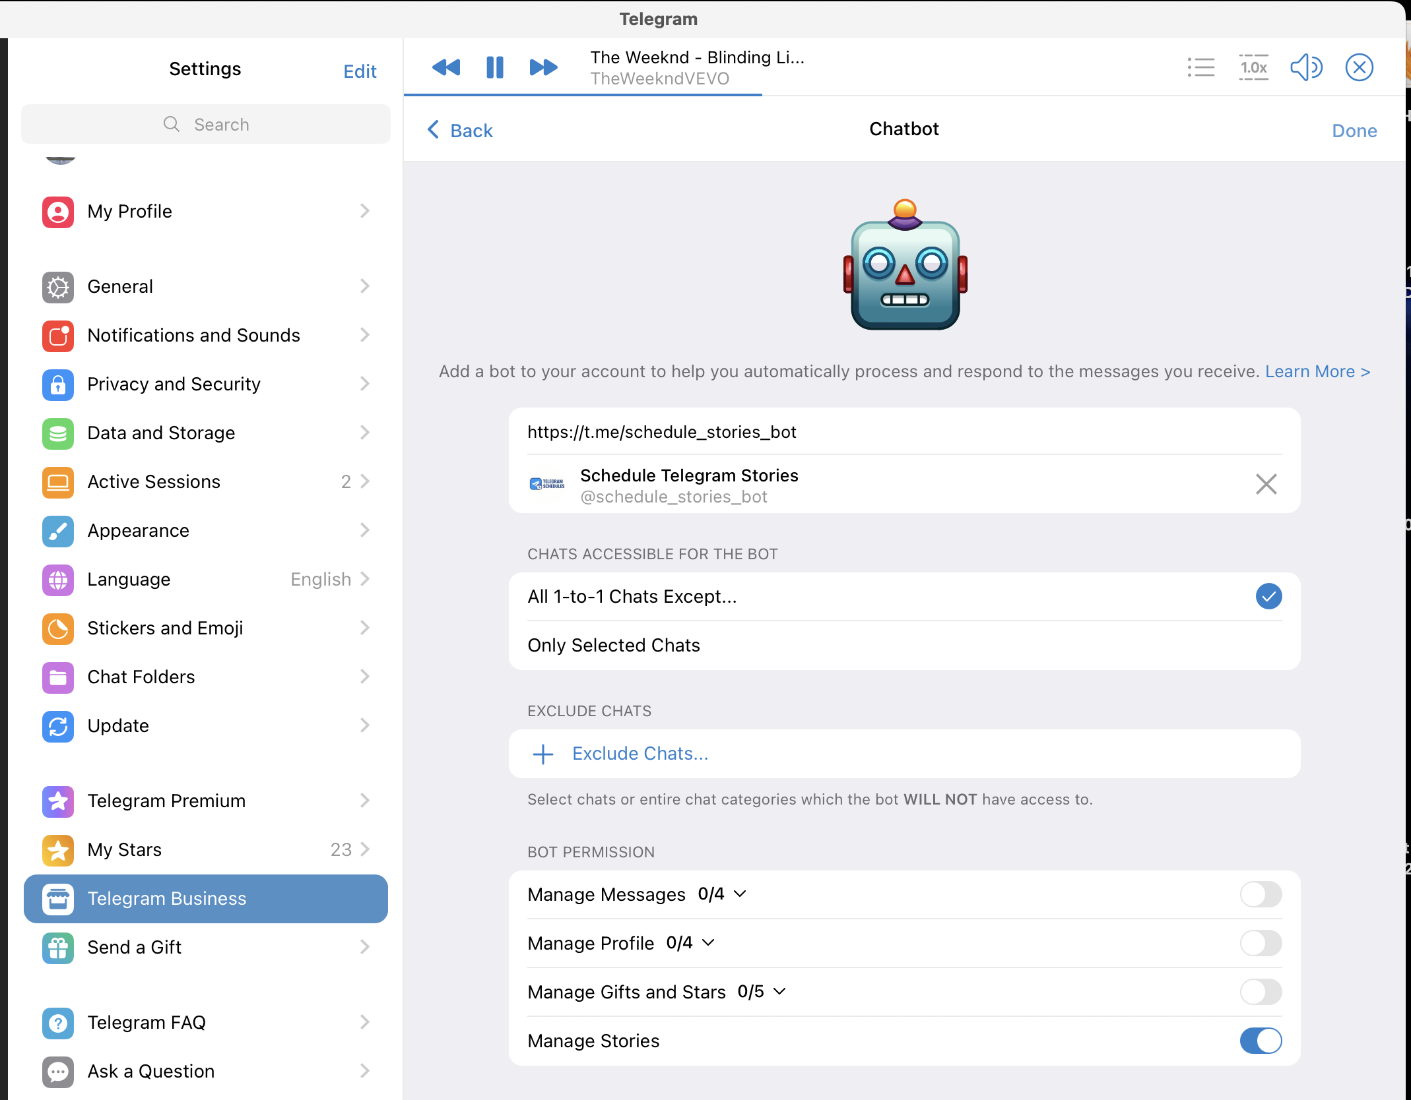Change the 1.0x playback speed
Image resolution: width=1411 pixels, height=1100 pixels.
tap(1254, 67)
